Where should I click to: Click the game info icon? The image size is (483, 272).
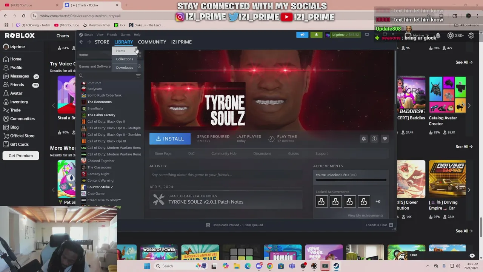pos(374,139)
